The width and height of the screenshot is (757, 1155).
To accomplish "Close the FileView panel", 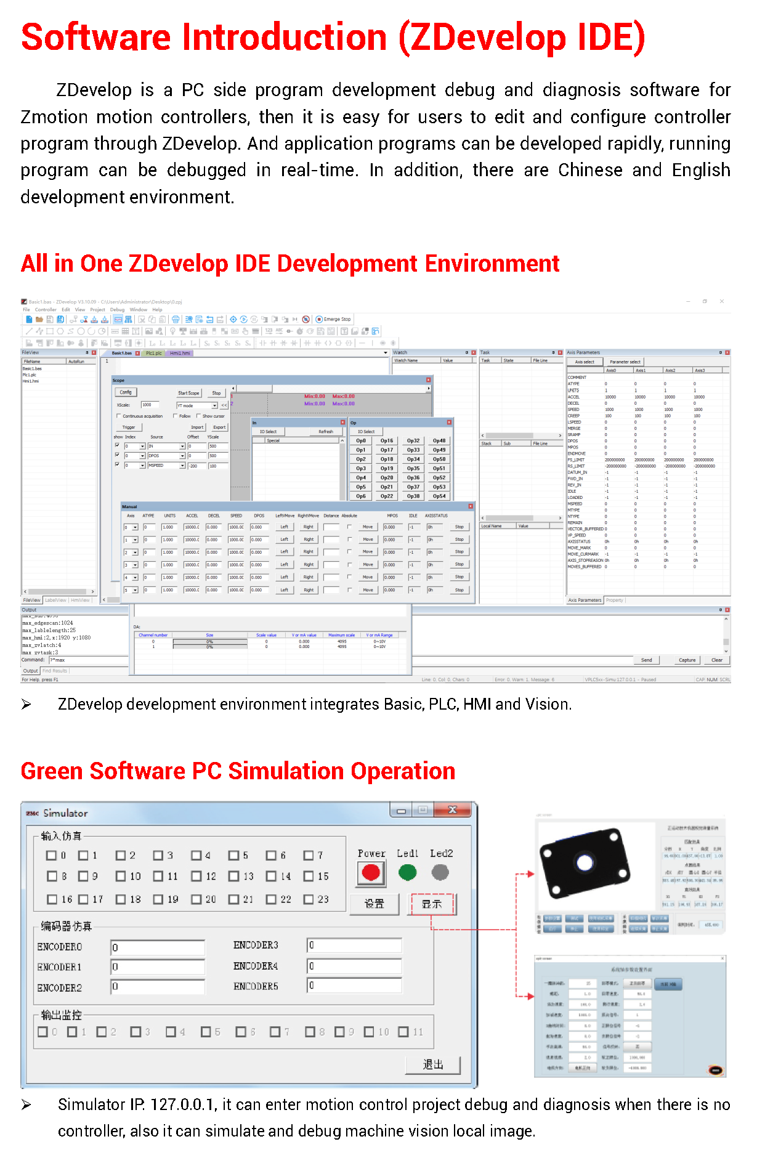I will [94, 353].
